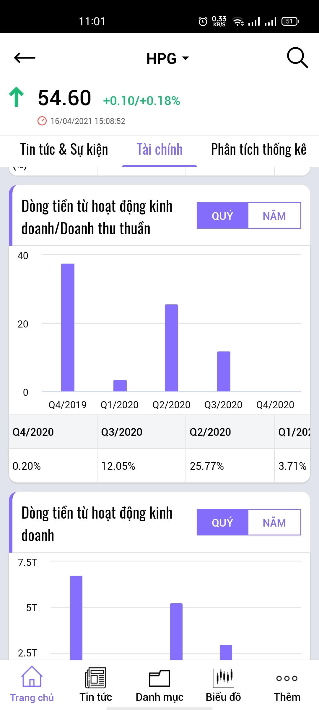
Task: Switch to Phân tích thống kê tab
Action: click(x=258, y=149)
